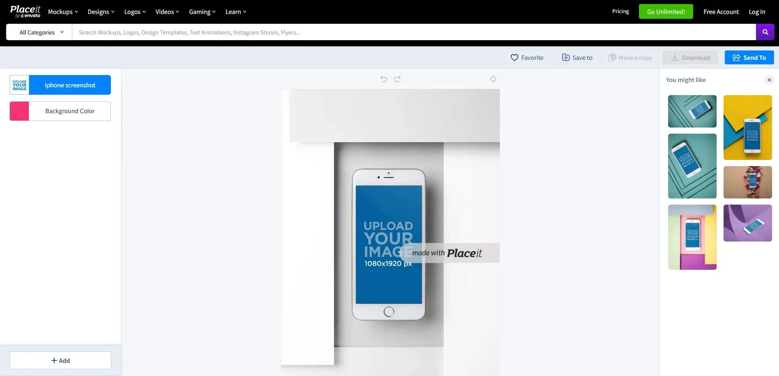779x376 pixels.
Task: Undo the last change
Action: click(383, 79)
